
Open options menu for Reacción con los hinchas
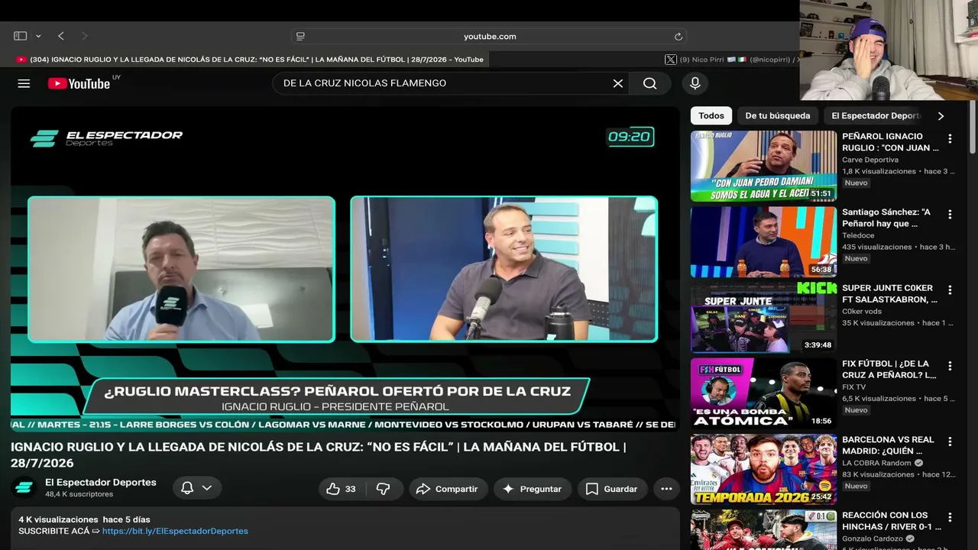tap(950, 517)
